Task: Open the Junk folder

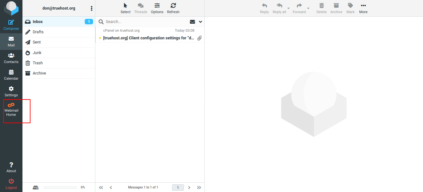Action: click(59, 53)
